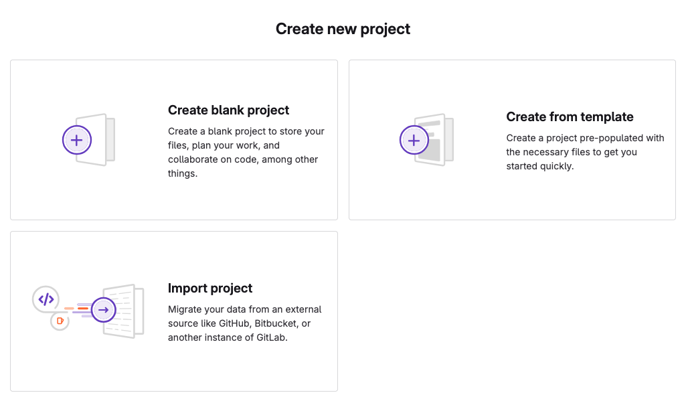Screen dimensions: 686x401
Task: Click the small orange icon below code brackets
Action: 60,321
